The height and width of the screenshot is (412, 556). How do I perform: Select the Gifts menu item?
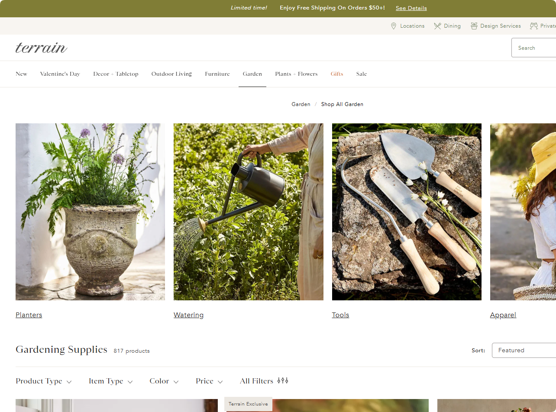click(x=336, y=74)
